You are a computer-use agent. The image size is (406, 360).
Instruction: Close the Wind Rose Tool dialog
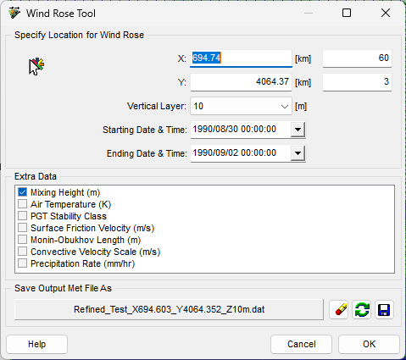(386, 13)
